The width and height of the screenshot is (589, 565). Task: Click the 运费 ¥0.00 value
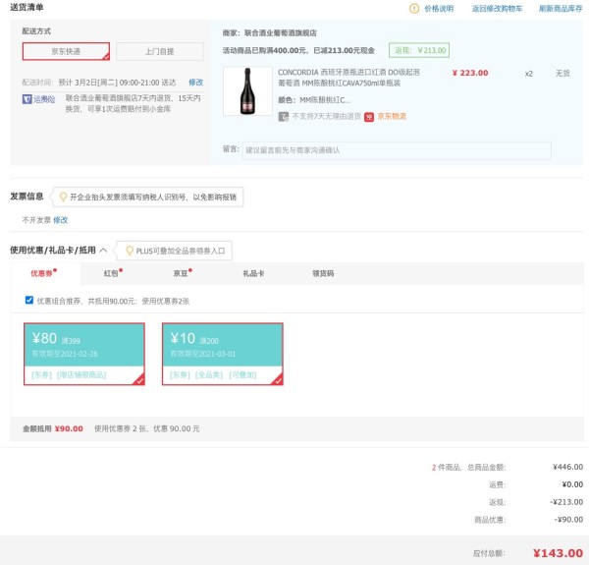click(572, 484)
